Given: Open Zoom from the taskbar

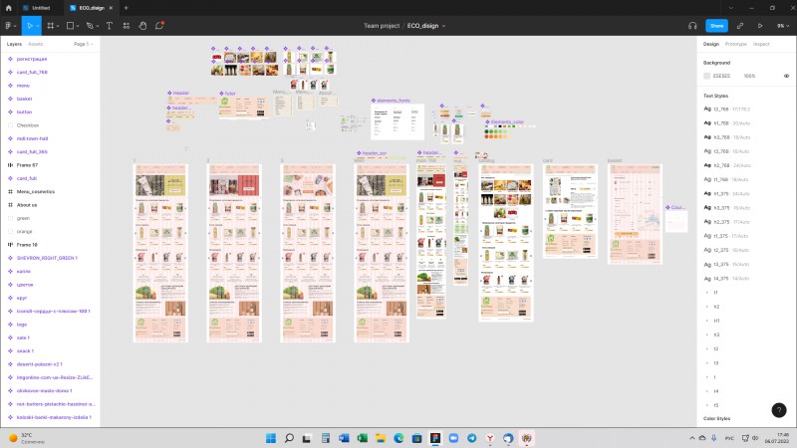Looking at the screenshot, I should (453, 438).
